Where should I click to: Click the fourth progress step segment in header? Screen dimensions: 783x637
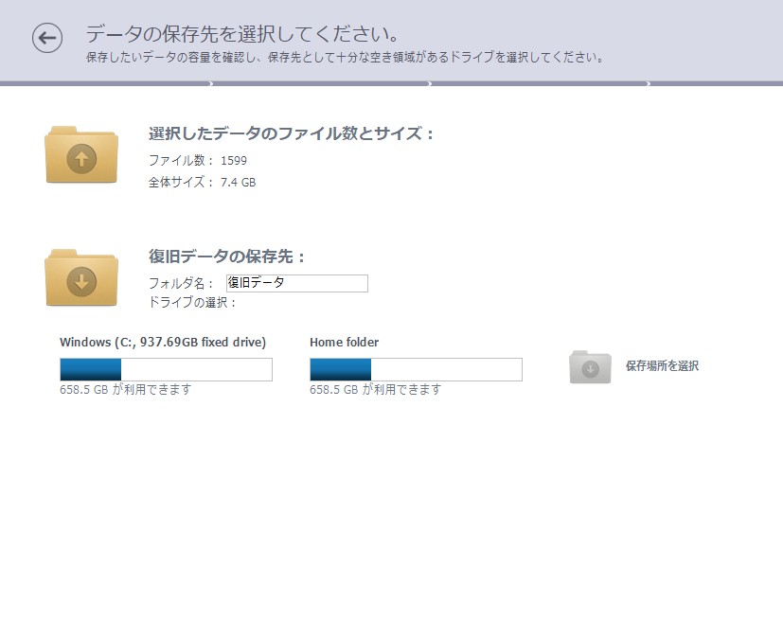pos(717,83)
